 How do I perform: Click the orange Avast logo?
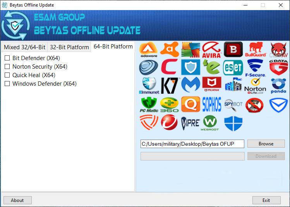(x=170, y=49)
